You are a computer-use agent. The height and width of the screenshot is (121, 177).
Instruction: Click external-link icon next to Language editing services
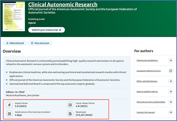coord(171,71)
